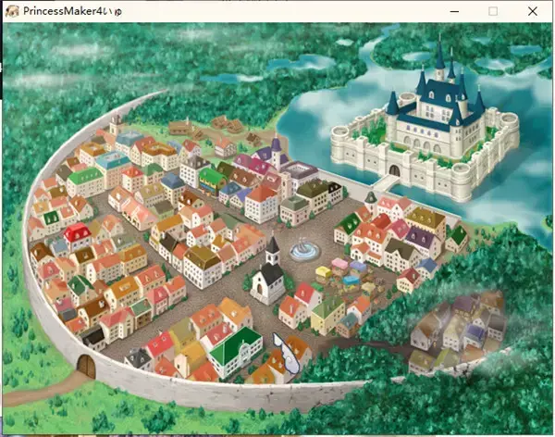This screenshot has height=437, width=555.
Task: Click the bell tower by the castle bridge
Action: coord(370,201)
